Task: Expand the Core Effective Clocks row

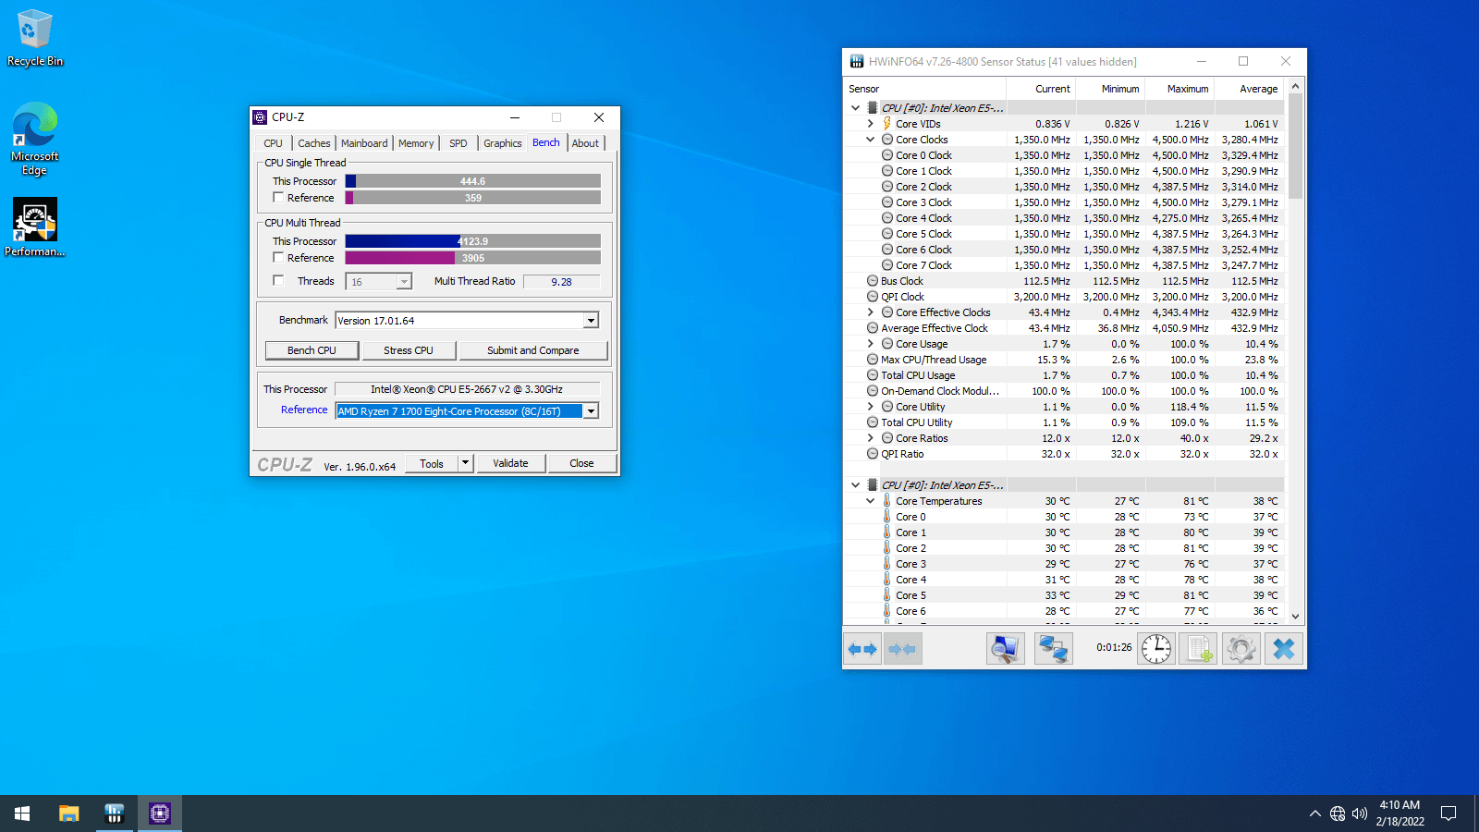Action: (871, 312)
